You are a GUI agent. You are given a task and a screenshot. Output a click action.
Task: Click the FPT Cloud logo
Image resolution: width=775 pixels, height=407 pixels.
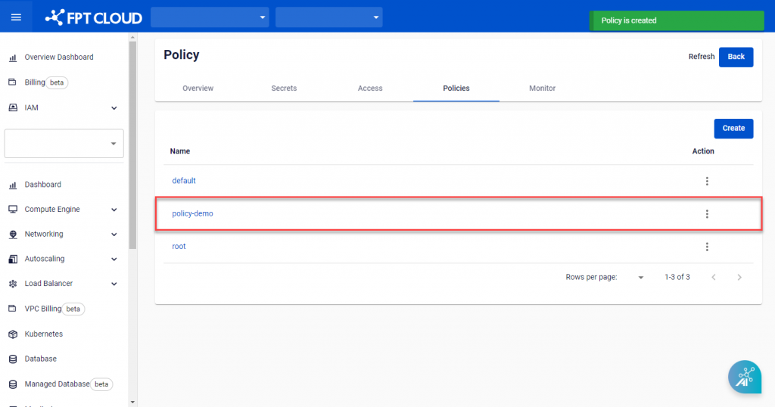93,17
